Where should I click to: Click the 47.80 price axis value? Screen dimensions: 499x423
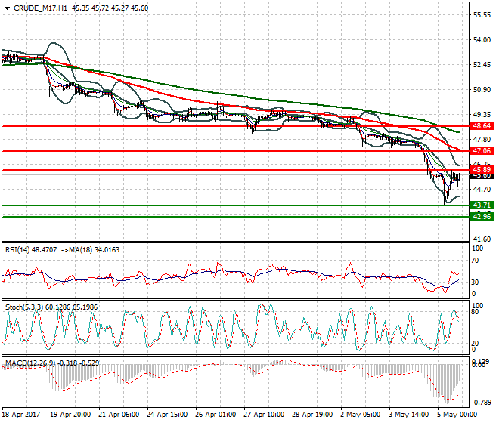tap(482, 139)
